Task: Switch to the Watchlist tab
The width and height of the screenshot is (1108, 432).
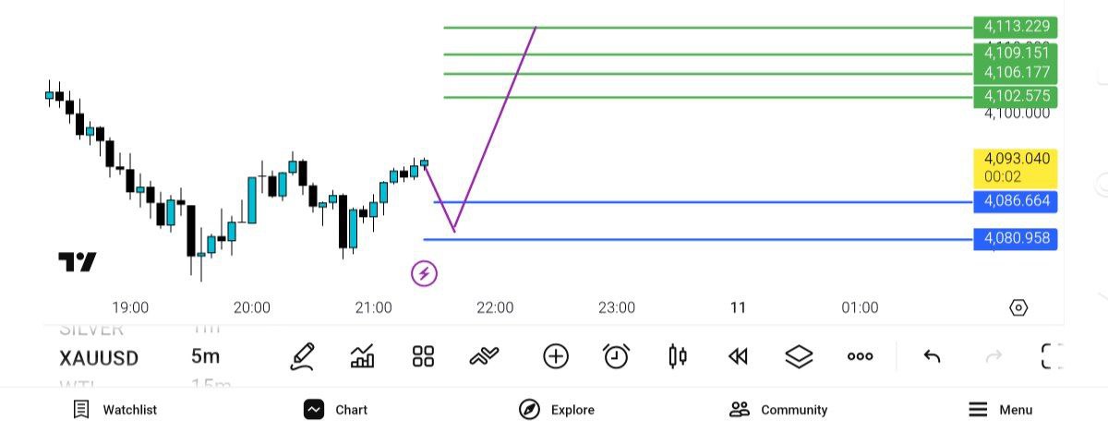Action: [115, 410]
